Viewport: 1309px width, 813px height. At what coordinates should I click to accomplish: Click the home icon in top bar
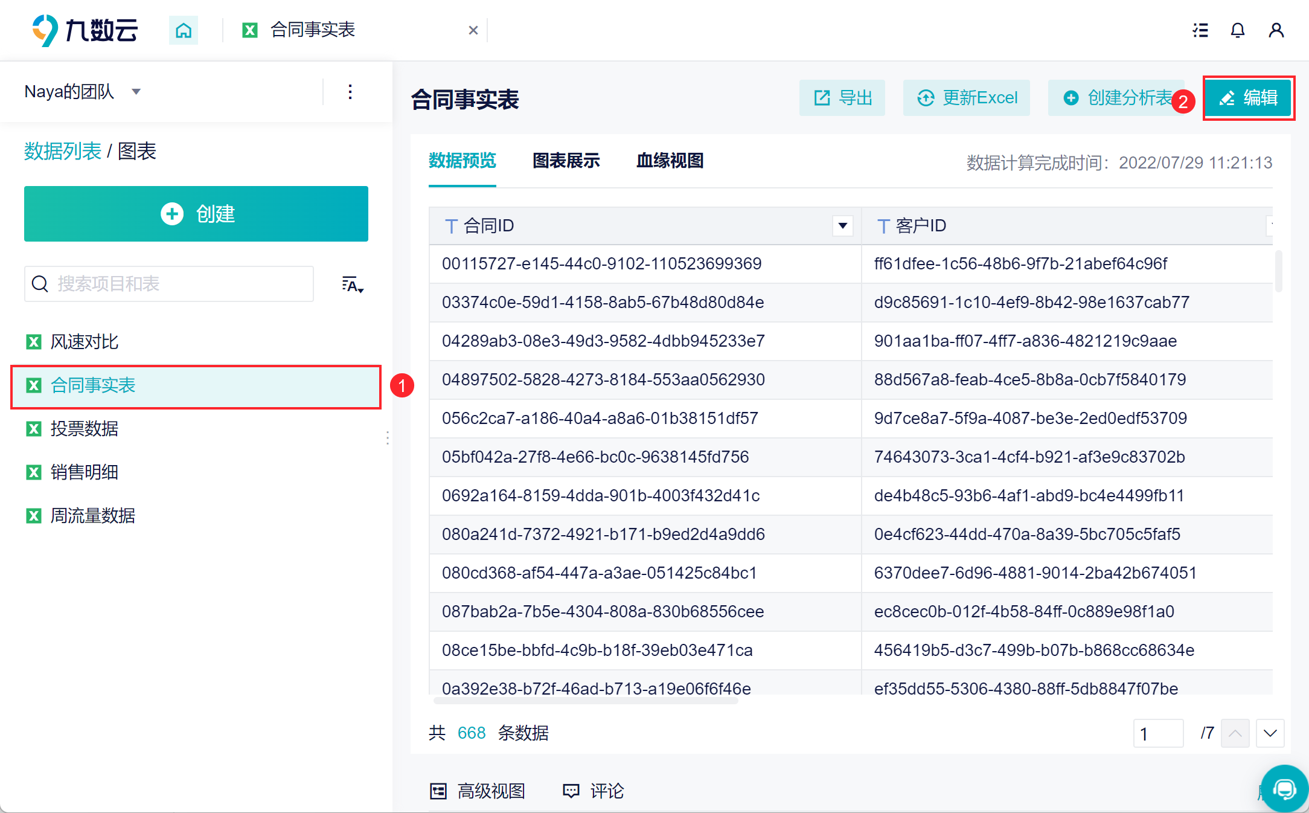coord(183,30)
